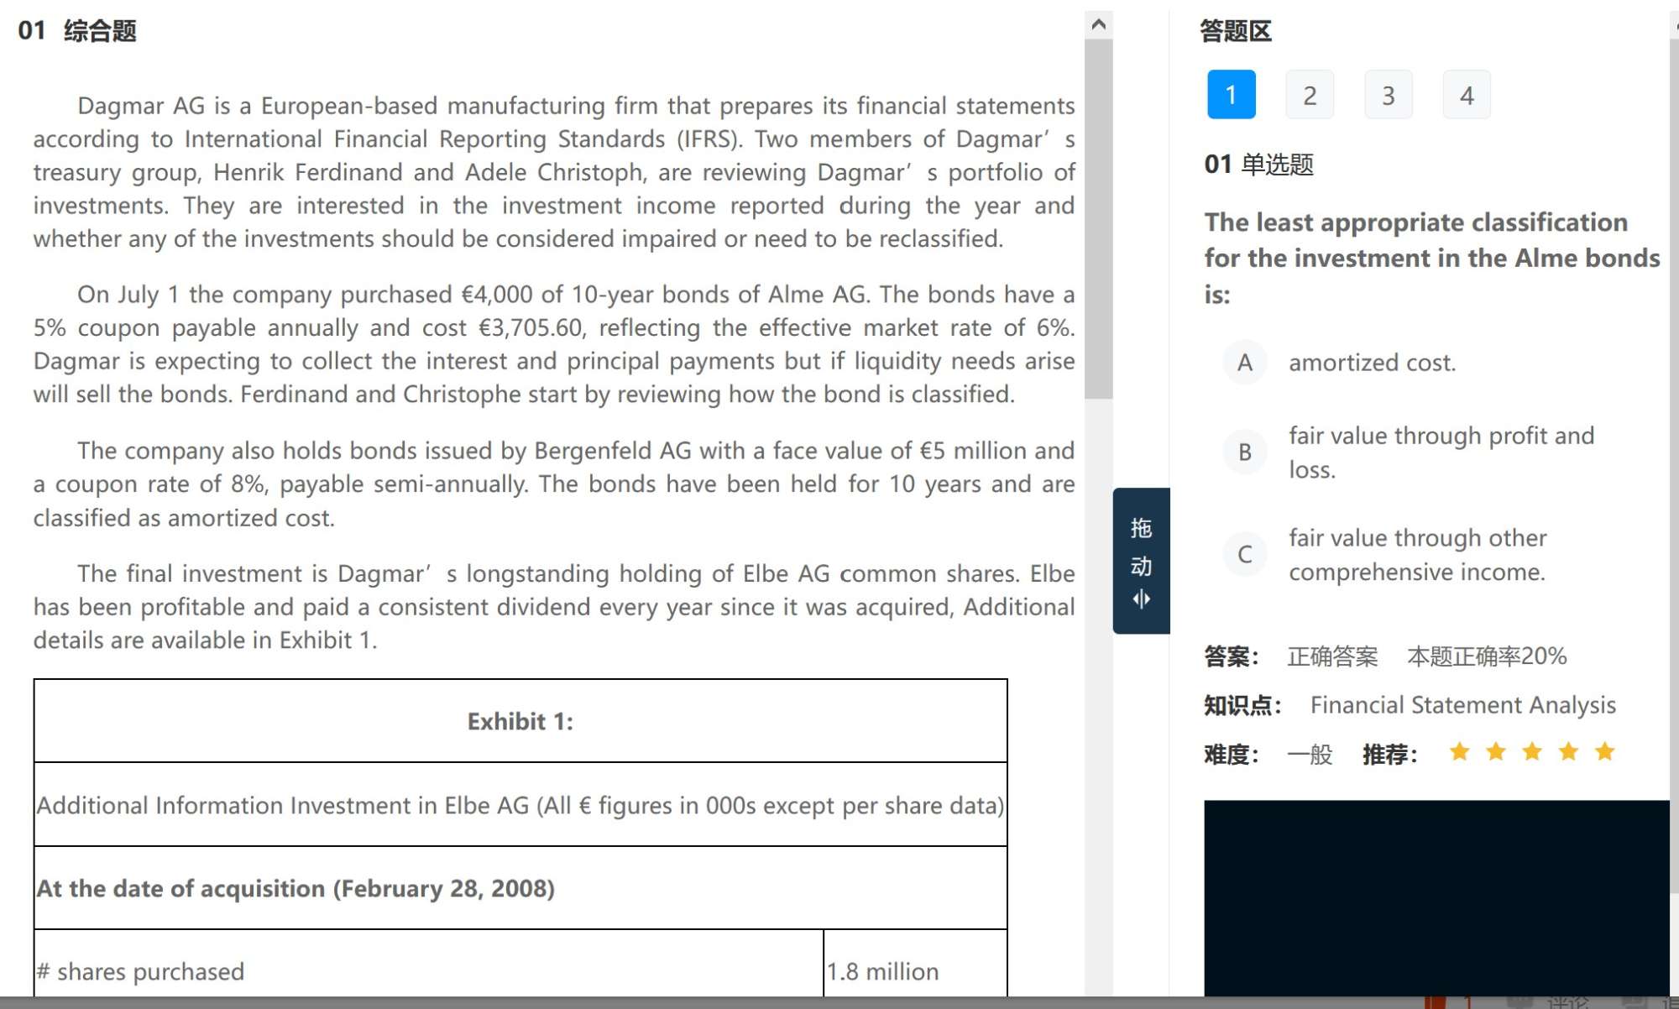Screen dimensions: 1679x1009
Task: Select answer option C circle
Action: click(1244, 554)
